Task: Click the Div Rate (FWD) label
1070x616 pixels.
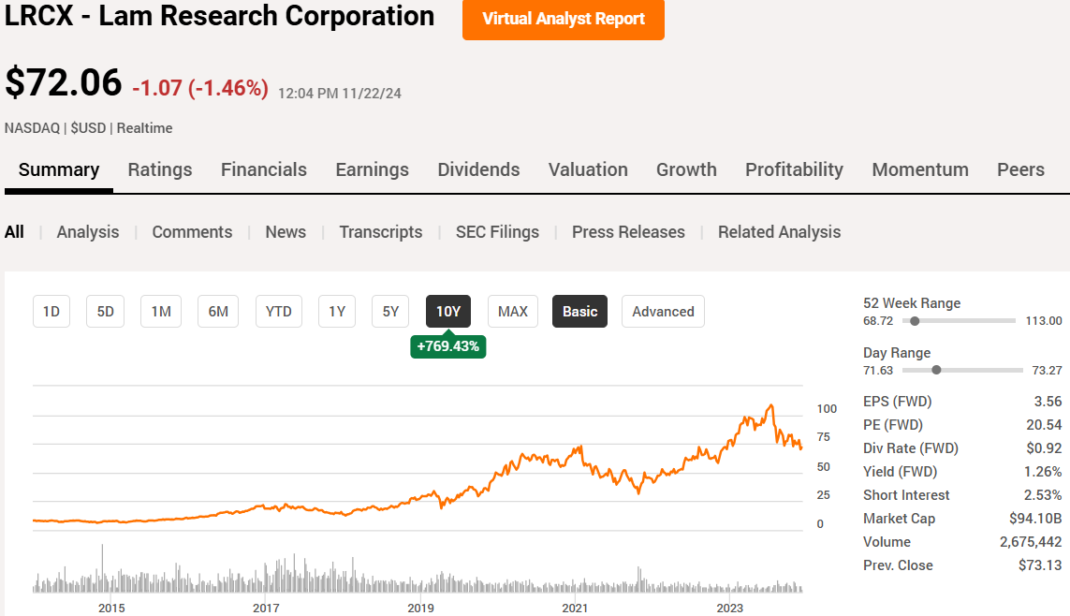Action: (x=910, y=448)
